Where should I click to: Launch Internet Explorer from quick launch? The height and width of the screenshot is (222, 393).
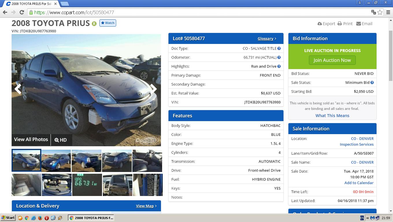point(33,218)
